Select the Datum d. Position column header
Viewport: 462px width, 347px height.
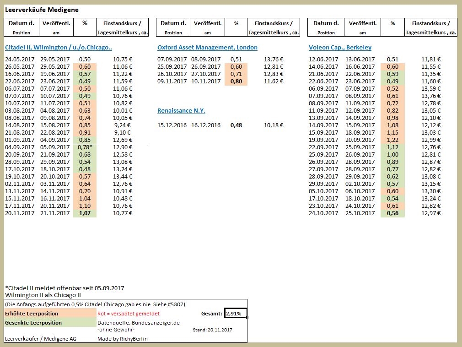pyautogui.click(x=21, y=27)
